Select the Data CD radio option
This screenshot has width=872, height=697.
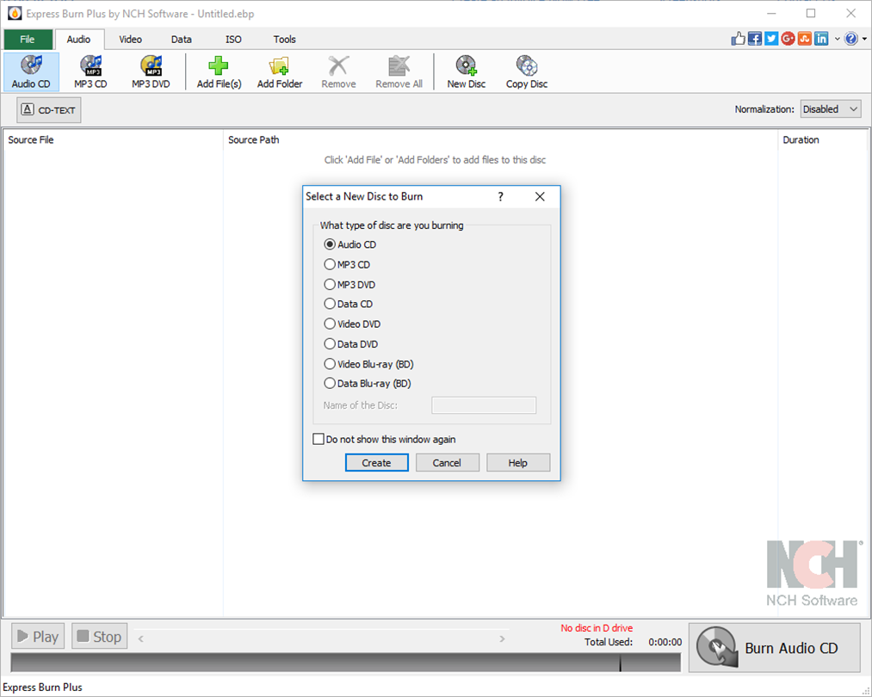[x=329, y=304]
